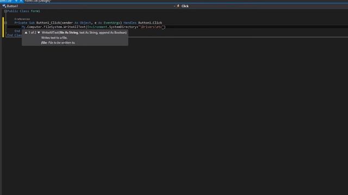
Task: Switch to the Form1.vb [Design] tab
Action: (38, 1)
